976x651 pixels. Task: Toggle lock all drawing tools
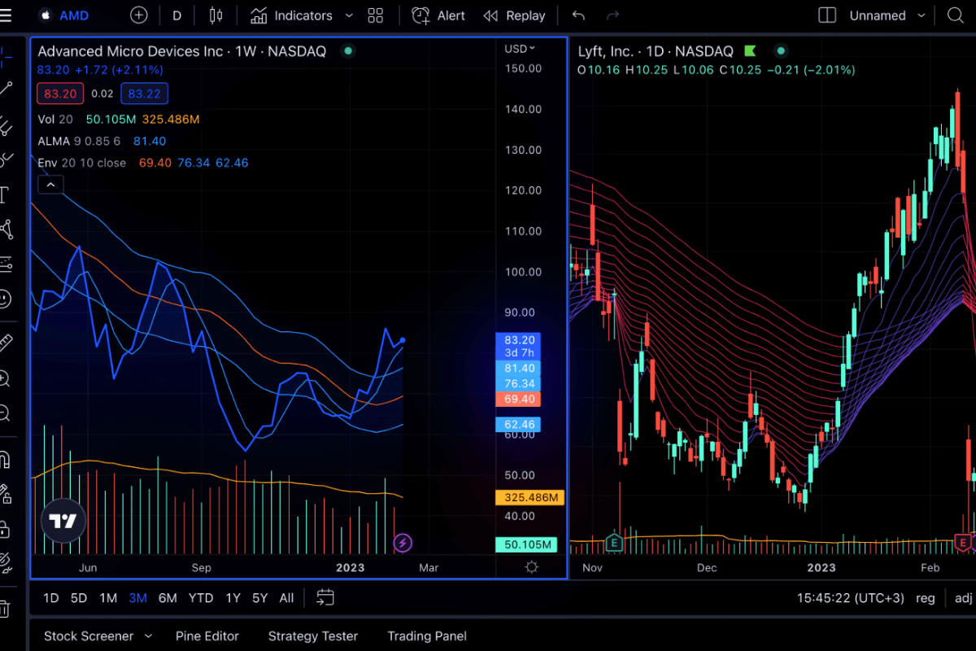tap(5, 529)
